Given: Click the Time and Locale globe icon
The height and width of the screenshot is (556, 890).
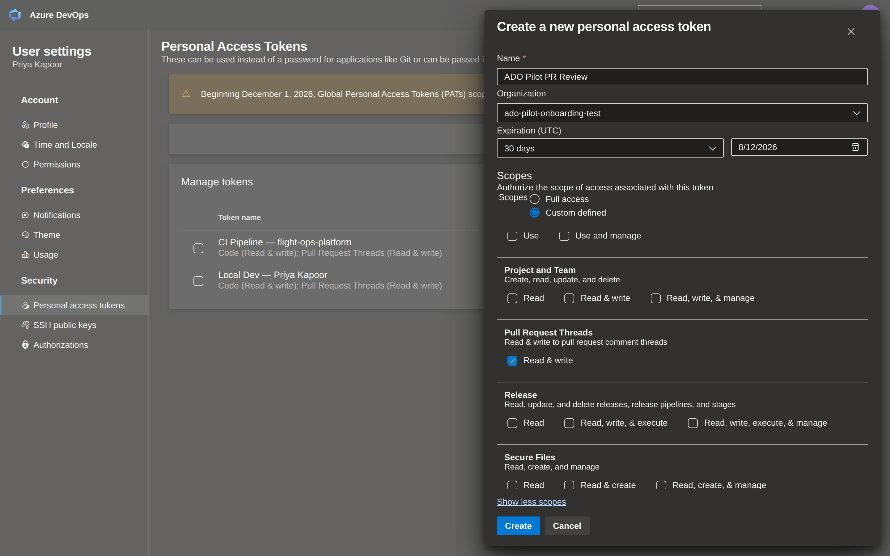Looking at the screenshot, I should (x=25, y=145).
